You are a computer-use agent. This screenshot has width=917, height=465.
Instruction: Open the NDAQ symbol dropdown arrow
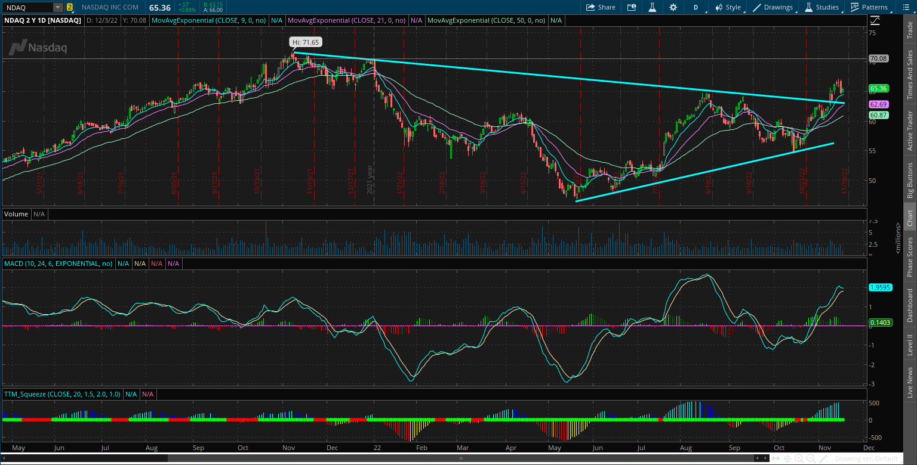coord(58,7)
